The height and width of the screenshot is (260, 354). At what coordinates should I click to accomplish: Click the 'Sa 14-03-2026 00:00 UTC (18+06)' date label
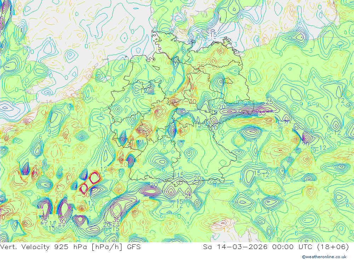[276, 247]
